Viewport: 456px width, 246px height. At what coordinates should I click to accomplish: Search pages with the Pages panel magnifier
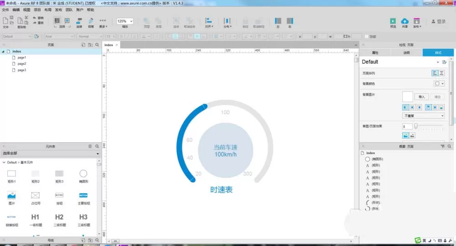(97, 45)
